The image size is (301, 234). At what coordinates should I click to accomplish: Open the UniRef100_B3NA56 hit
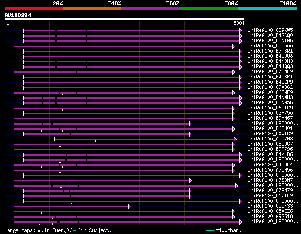click(270, 103)
